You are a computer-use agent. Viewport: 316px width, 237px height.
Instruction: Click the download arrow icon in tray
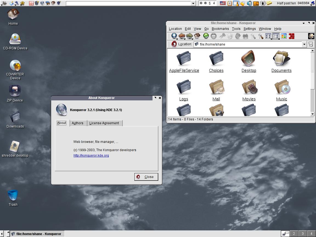coord(263,3)
